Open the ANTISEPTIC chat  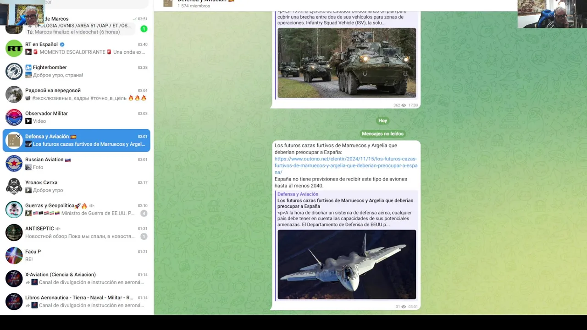pyautogui.click(x=77, y=232)
